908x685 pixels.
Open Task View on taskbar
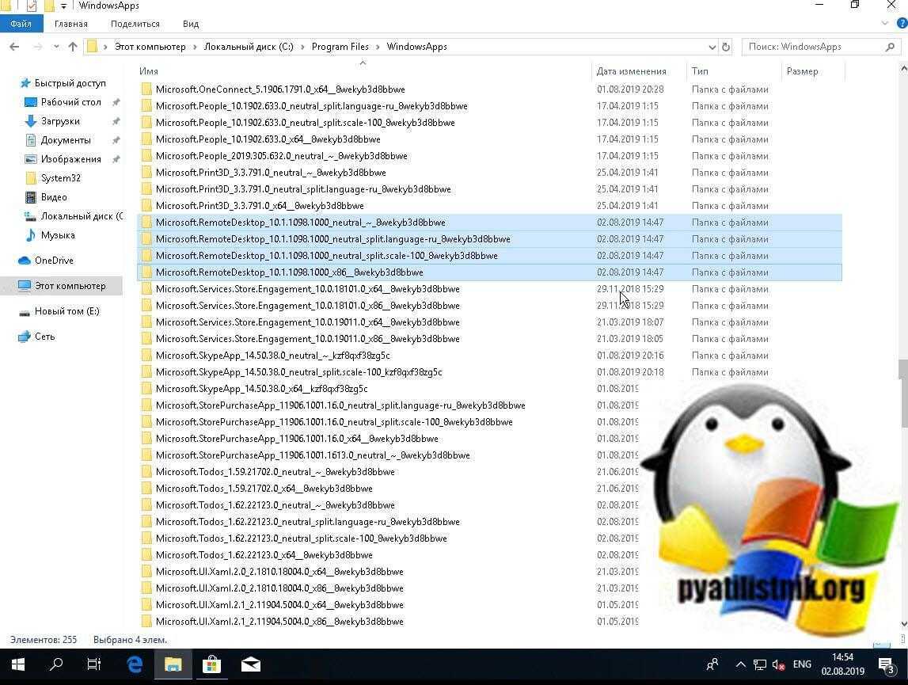tap(93, 664)
